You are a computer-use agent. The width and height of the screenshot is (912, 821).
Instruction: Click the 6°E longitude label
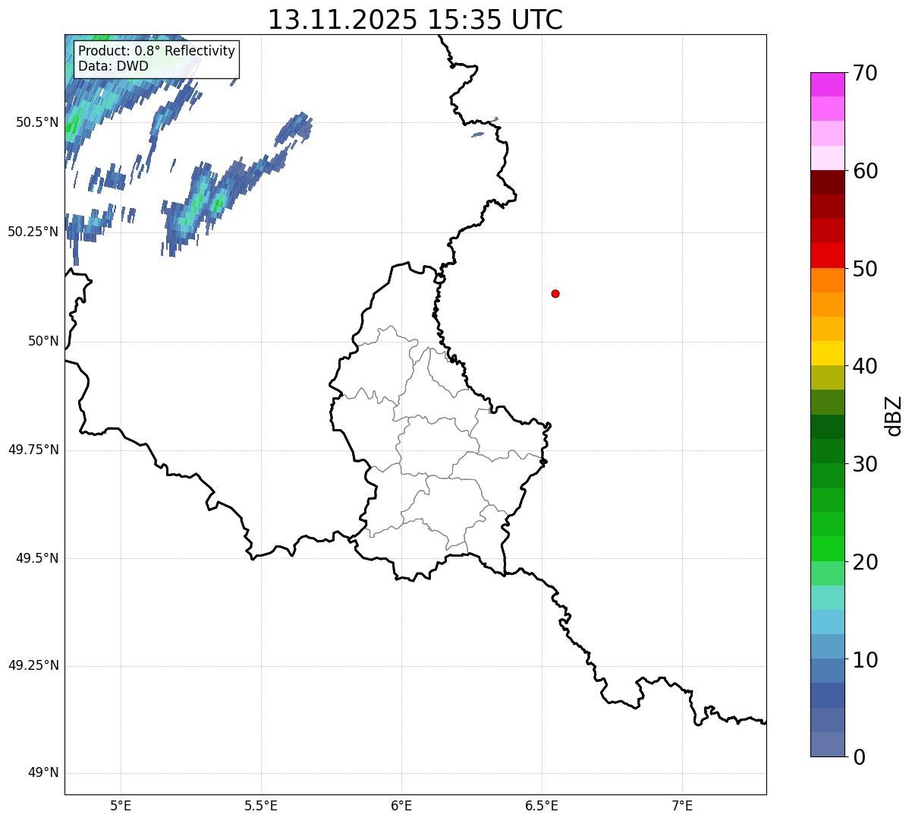click(401, 807)
